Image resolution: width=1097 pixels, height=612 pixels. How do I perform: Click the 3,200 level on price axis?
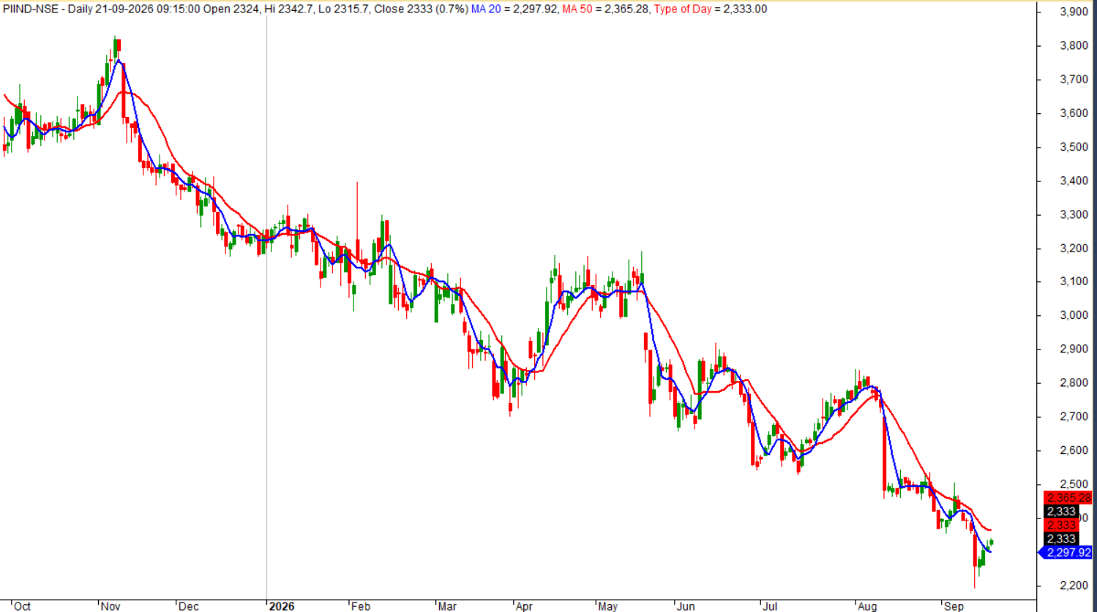coord(1074,249)
